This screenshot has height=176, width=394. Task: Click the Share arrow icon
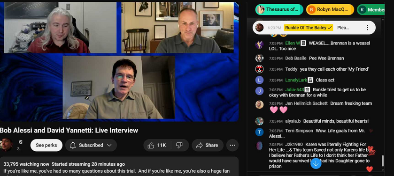tap(199, 145)
